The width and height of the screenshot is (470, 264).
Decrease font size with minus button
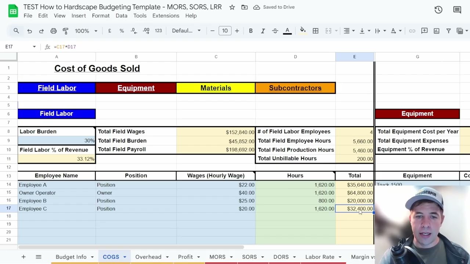pos(212,31)
